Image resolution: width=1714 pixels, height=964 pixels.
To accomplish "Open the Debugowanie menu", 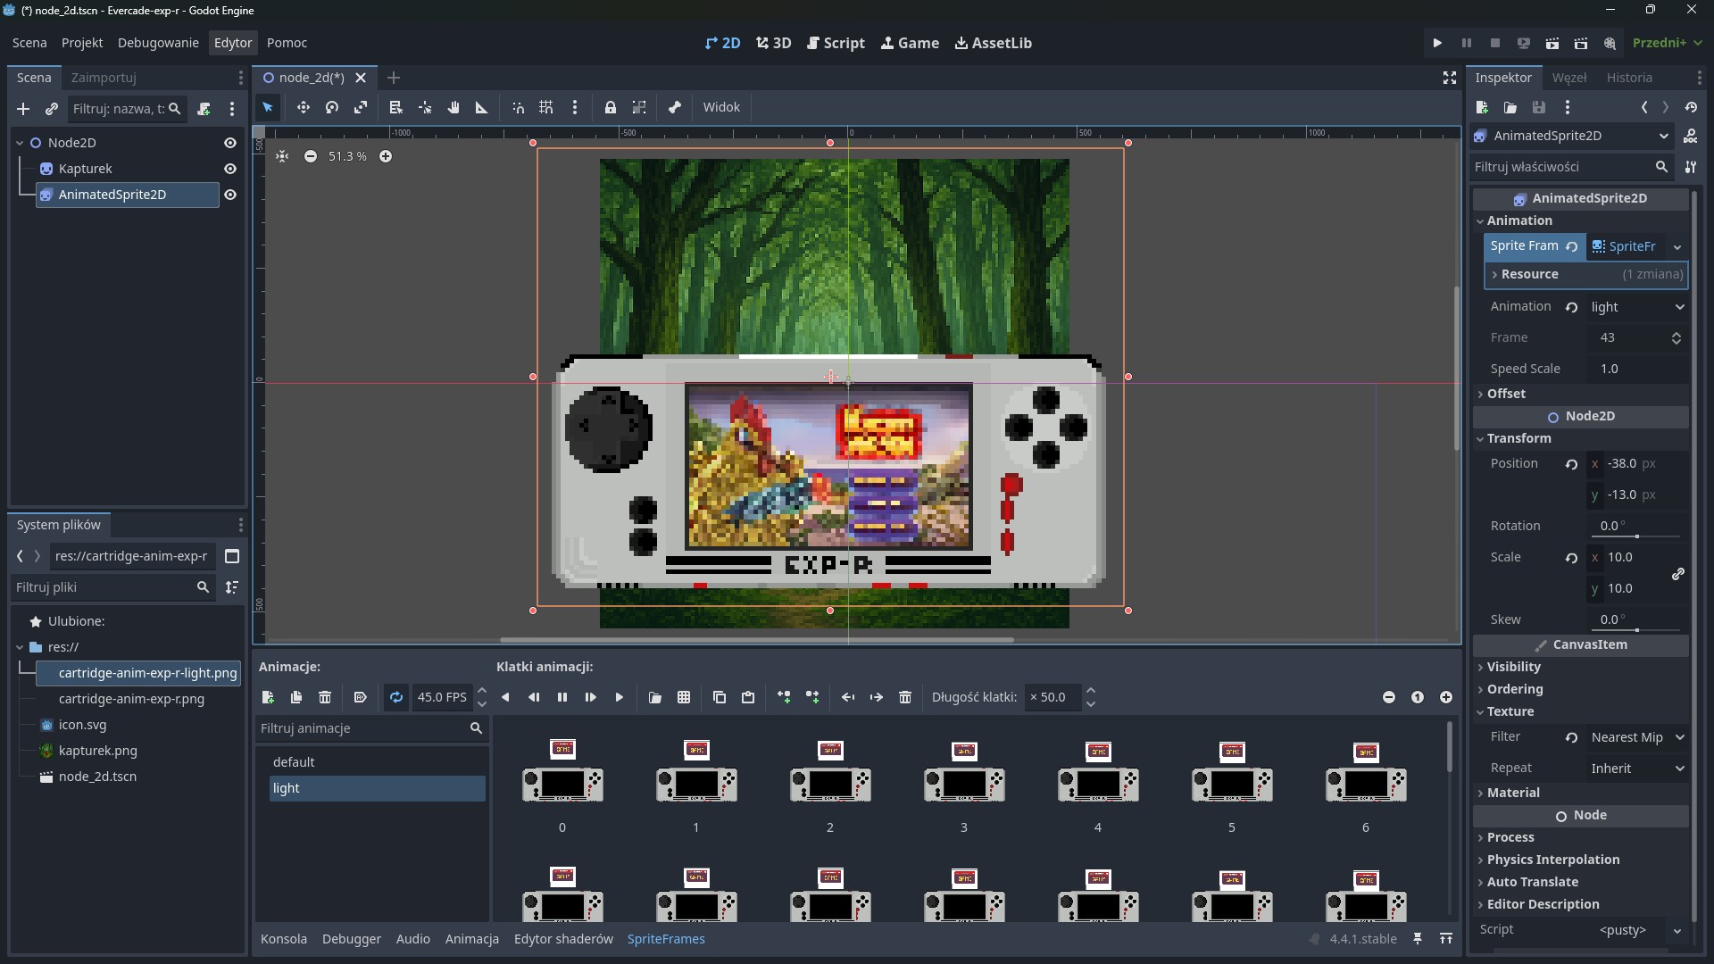I will pyautogui.click(x=158, y=43).
